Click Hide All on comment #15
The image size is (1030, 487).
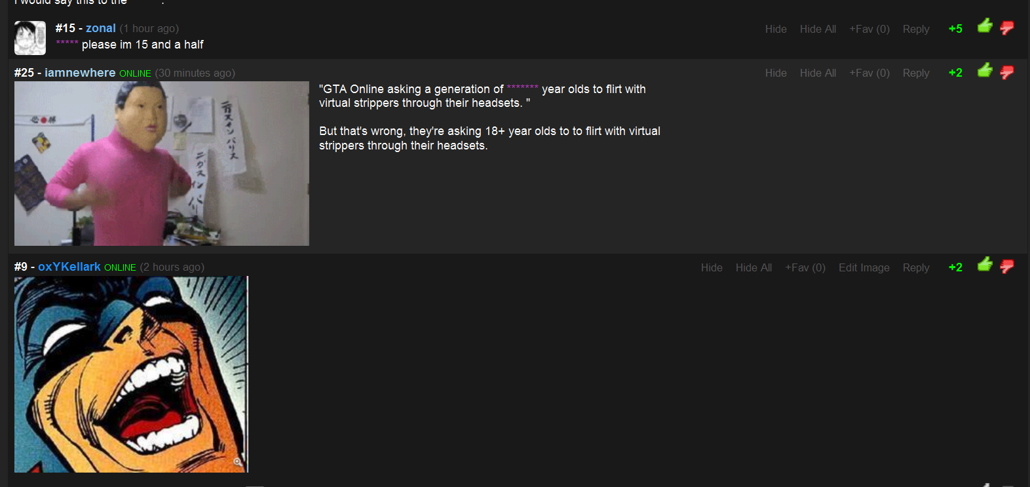pyautogui.click(x=818, y=29)
